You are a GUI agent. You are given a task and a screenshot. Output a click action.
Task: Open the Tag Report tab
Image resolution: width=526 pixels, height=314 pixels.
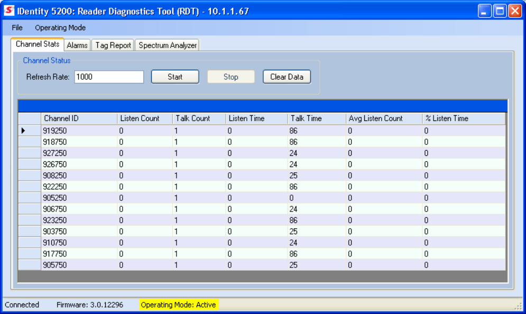tap(113, 45)
